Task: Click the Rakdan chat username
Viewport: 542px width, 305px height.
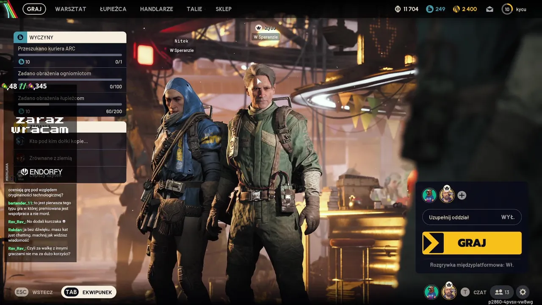Action: (15, 230)
